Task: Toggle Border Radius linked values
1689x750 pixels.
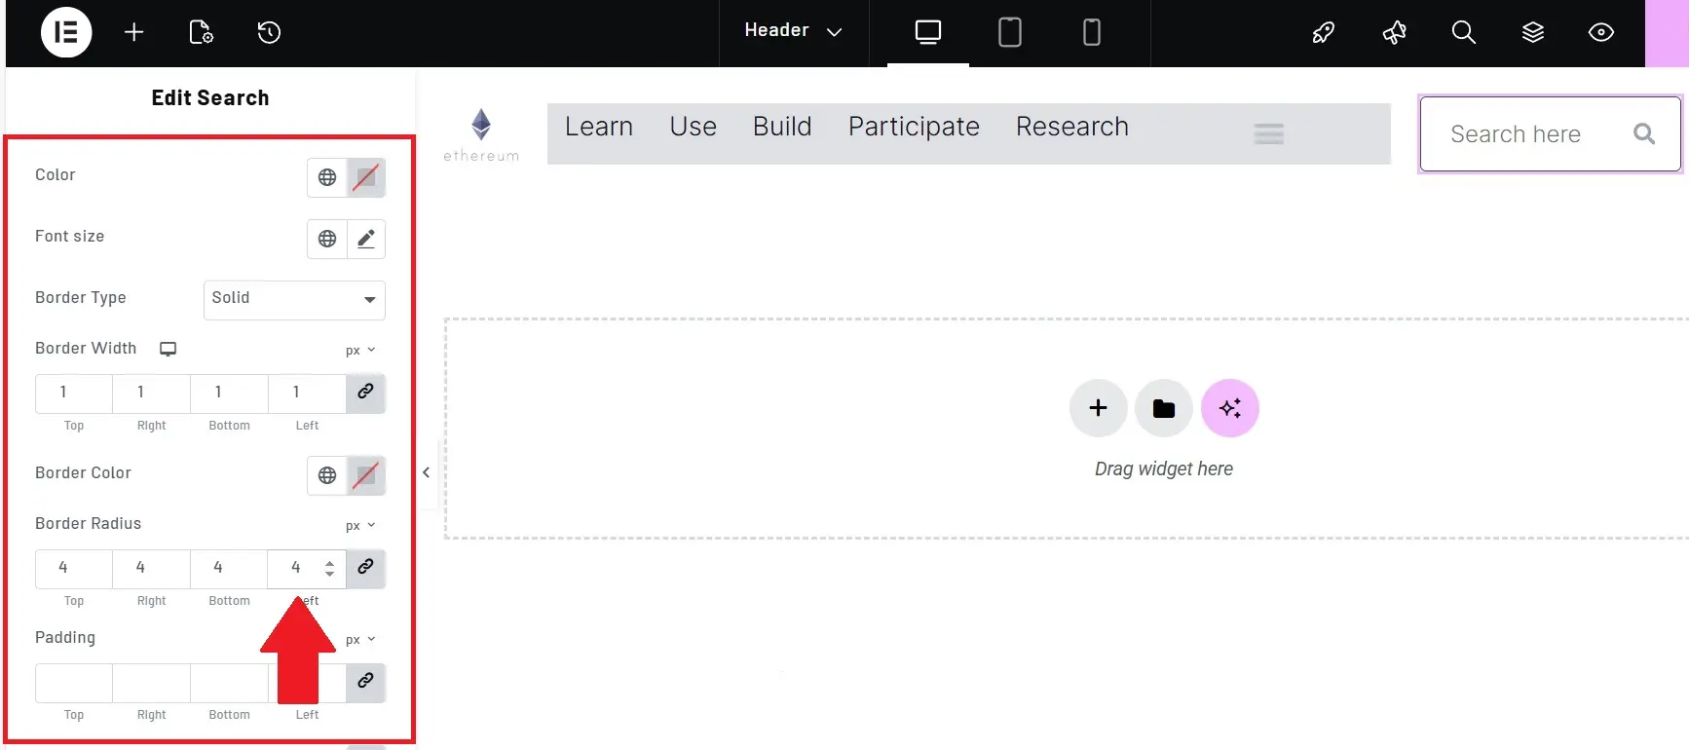Action: click(365, 568)
